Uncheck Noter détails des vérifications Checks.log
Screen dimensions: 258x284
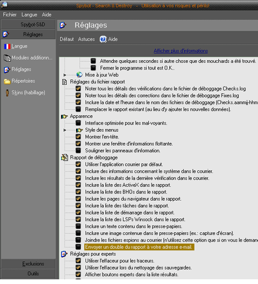pos(78,89)
